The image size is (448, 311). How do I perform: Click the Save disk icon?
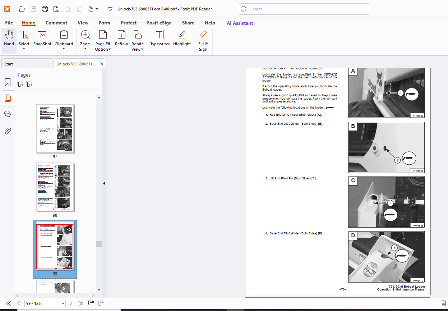click(33, 9)
